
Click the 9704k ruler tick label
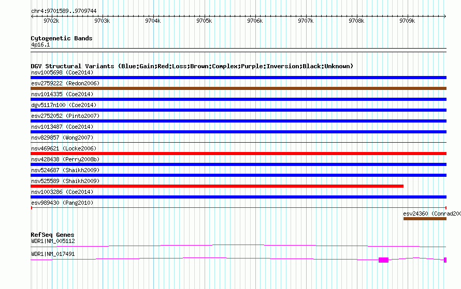click(153, 21)
